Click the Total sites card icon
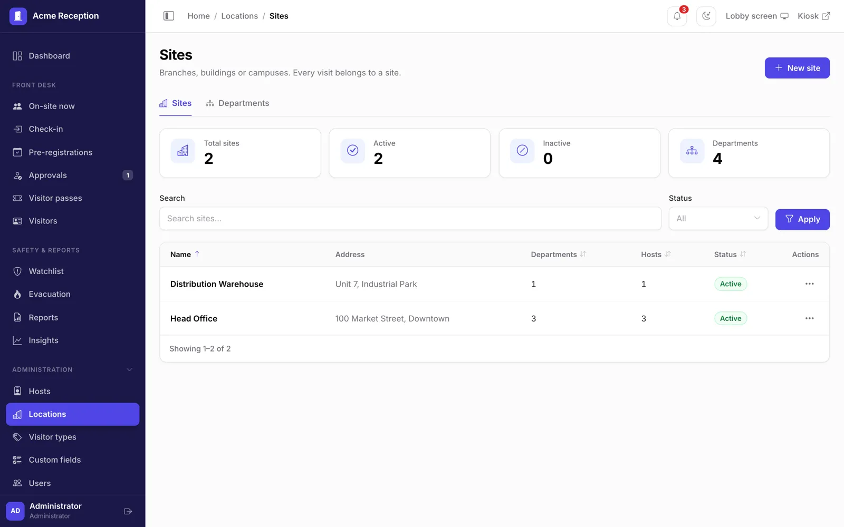Image resolution: width=844 pixels, height=527 pixels. coord(183,151)
